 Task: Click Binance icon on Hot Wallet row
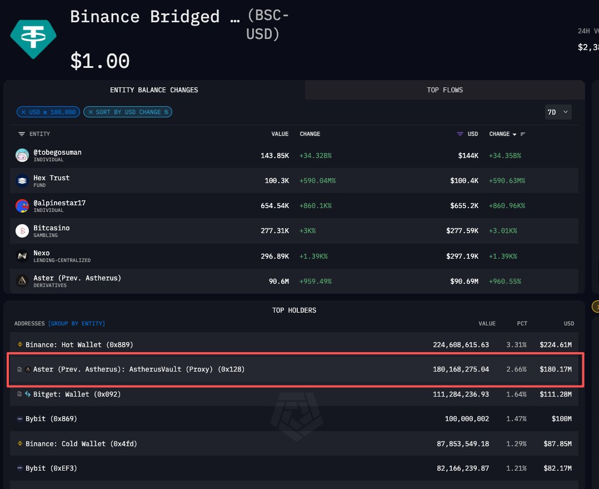[x=20, y=344]
